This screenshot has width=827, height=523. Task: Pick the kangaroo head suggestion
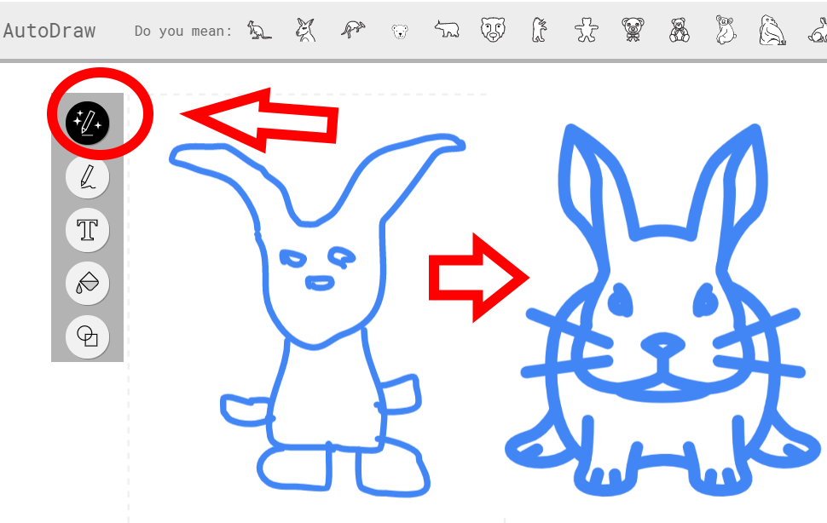click(306, 31)
